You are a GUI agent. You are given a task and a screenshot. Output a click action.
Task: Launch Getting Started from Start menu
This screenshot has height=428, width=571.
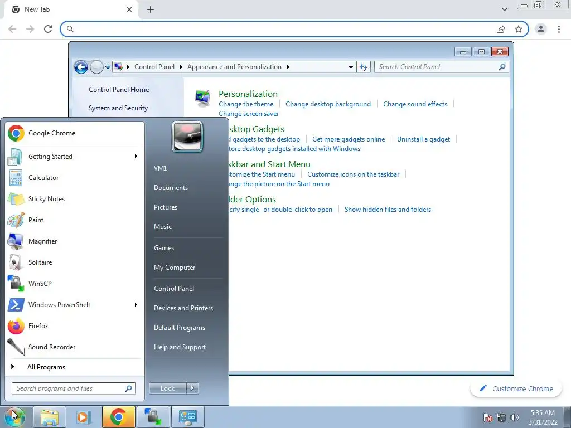(75, 157)
